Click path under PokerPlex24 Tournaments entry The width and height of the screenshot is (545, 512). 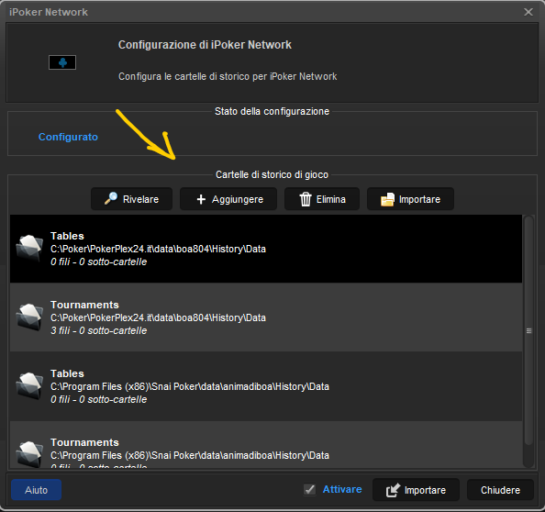(x=158, y=317)
